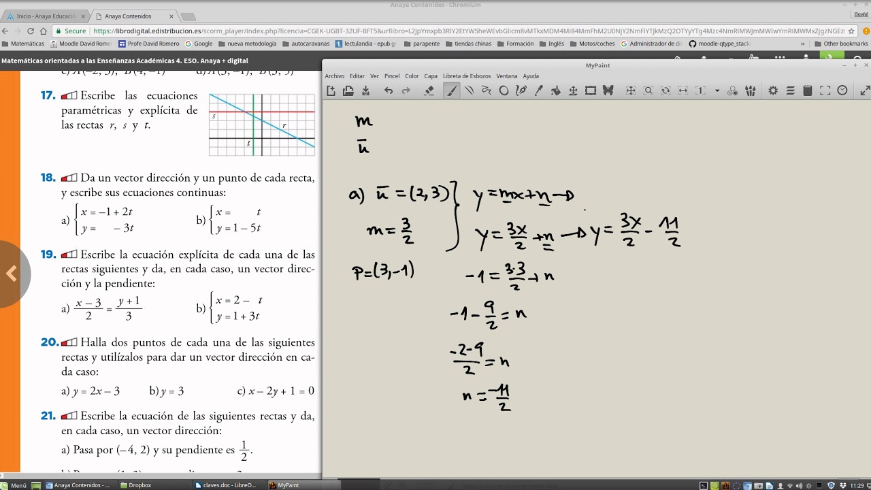871x490 pixels.
Task: Select the inking pen tool
Action: click(x=521, y=91)
